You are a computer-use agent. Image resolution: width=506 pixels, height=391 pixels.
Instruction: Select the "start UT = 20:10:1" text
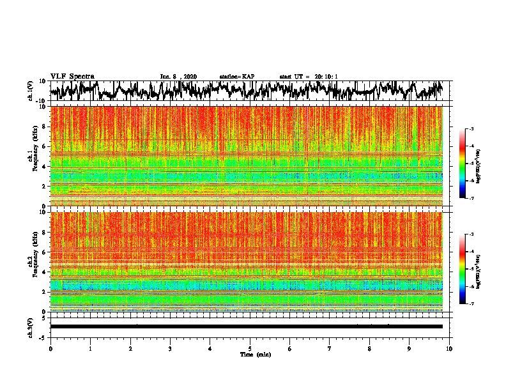point(309,77)
